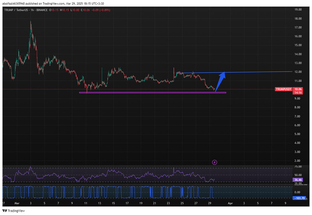
Task: Open the 1h timeframe selector
Action: click(32, 10)
